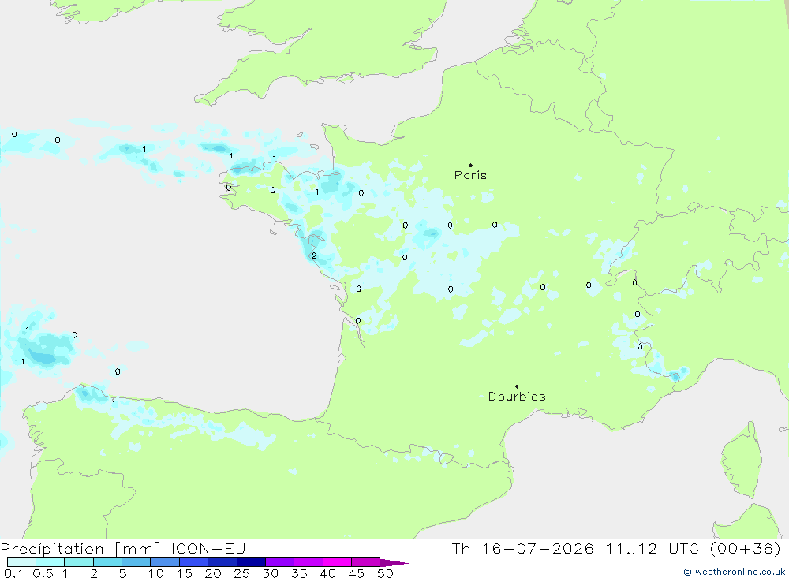Open the weatheronline.co.uk copyright link

[735, 572]
